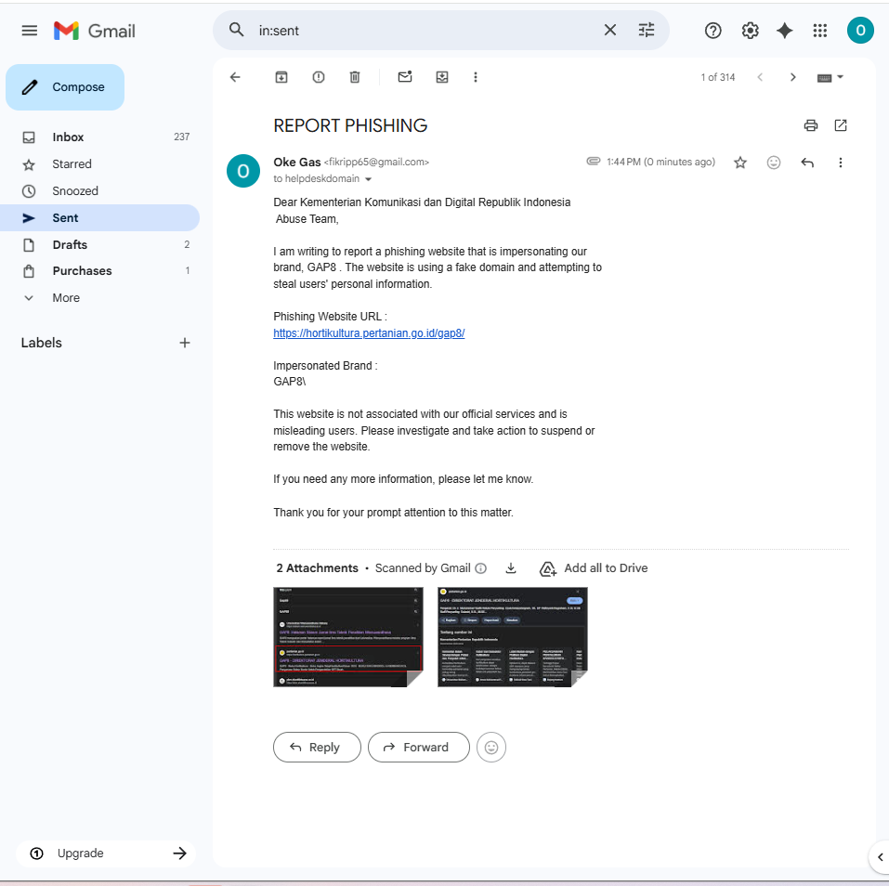Archive this conversation
The image size is (889, 886).
pos(281,77)
